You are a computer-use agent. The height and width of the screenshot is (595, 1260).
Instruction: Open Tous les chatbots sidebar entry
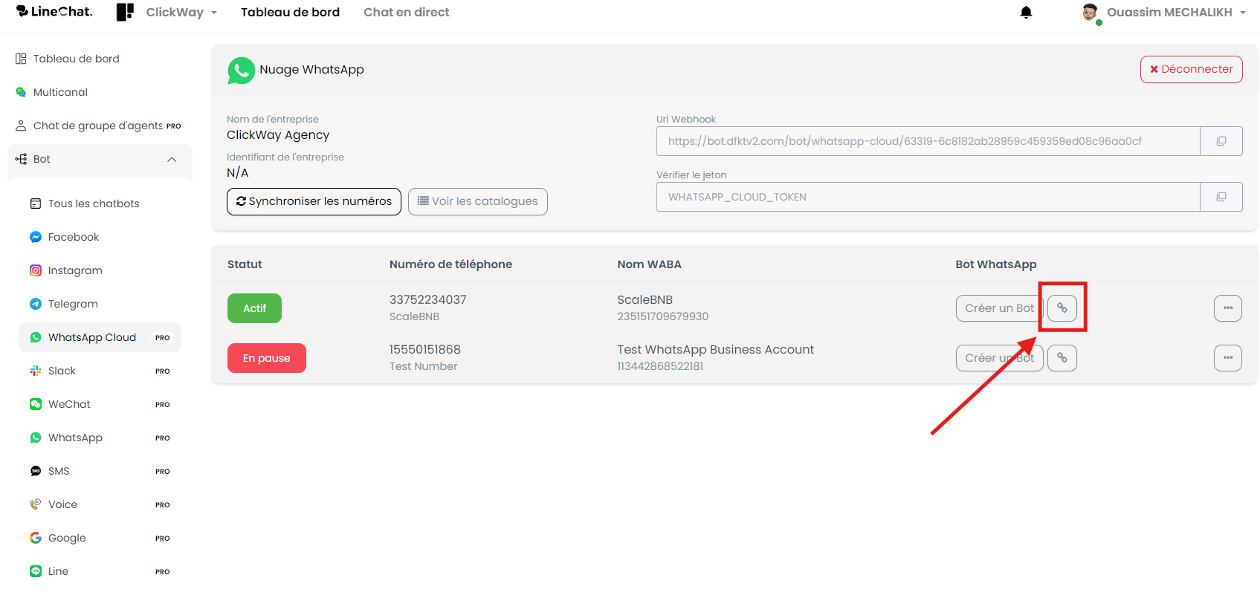100,204
